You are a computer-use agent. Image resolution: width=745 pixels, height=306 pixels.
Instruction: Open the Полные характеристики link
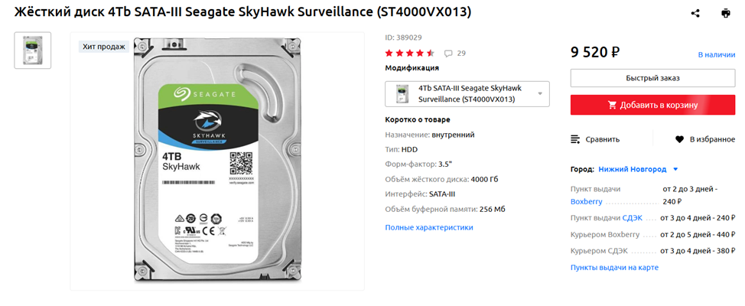(x=429, y=227)
